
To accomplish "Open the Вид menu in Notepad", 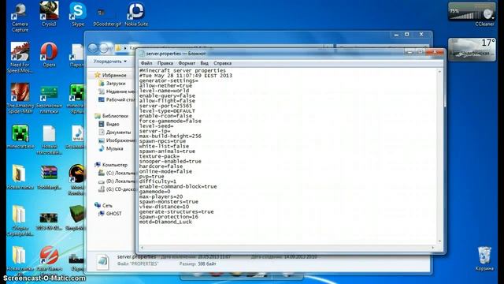I will click(204, 63).
